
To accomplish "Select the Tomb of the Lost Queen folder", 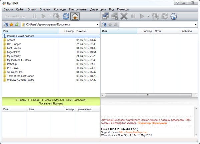I will [20, 76].
